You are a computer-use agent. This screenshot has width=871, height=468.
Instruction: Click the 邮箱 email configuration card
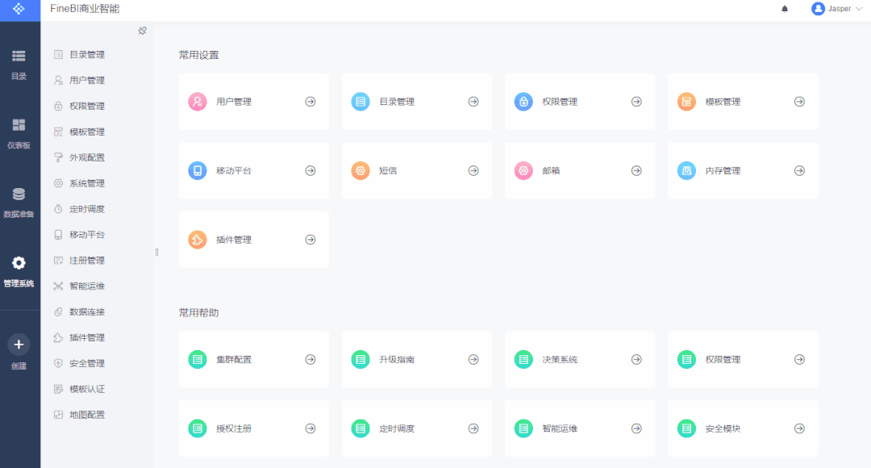[579, 170]
